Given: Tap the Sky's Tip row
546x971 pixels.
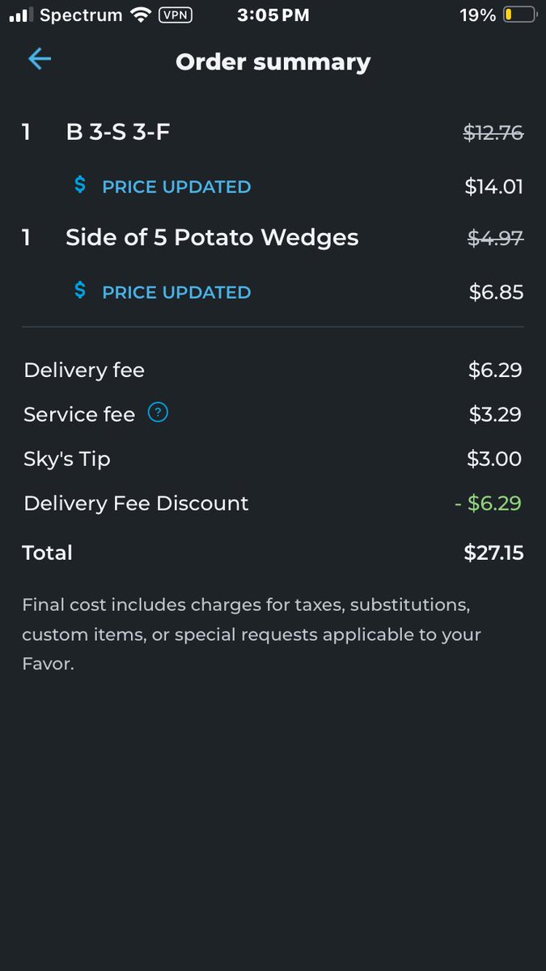Looking at the screenshot, I should click(x=273, y=459).
